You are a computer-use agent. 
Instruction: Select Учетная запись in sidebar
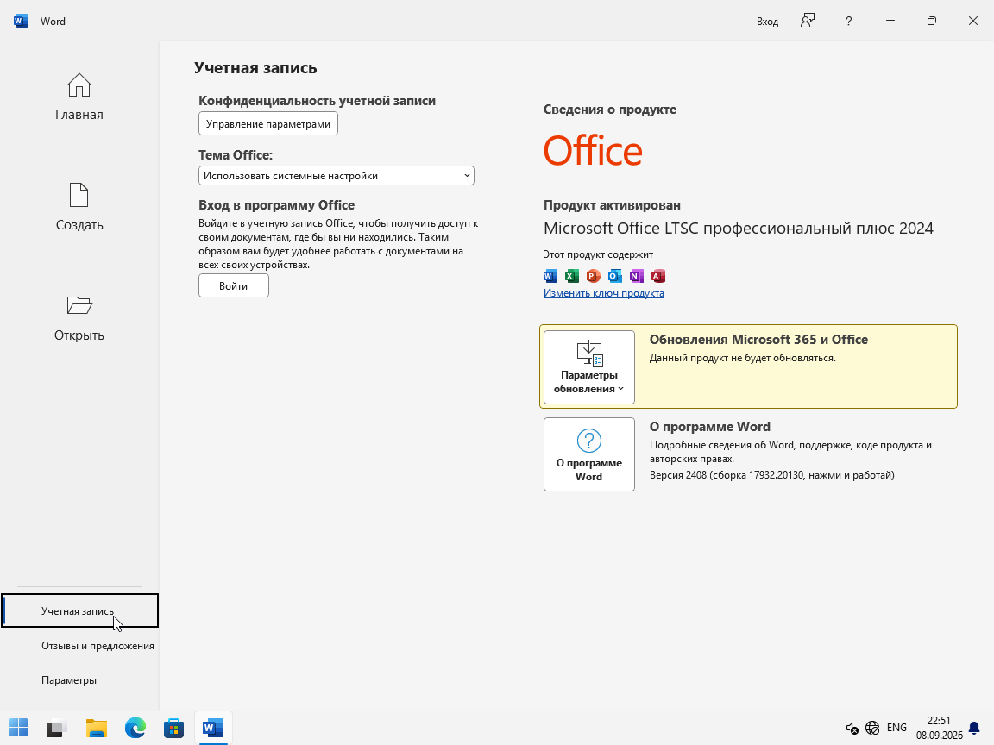(x=80, y=610)
